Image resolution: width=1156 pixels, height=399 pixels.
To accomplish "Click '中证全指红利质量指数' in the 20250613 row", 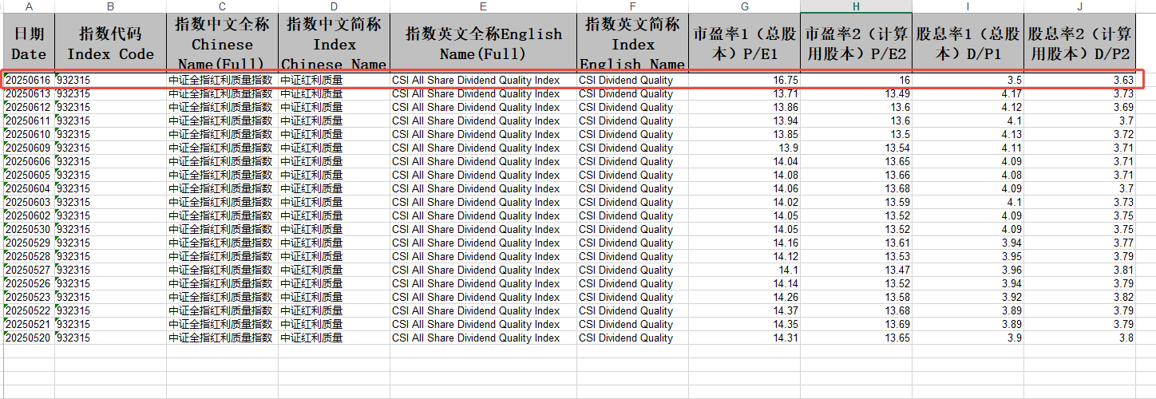I will (x=222, y=93).
